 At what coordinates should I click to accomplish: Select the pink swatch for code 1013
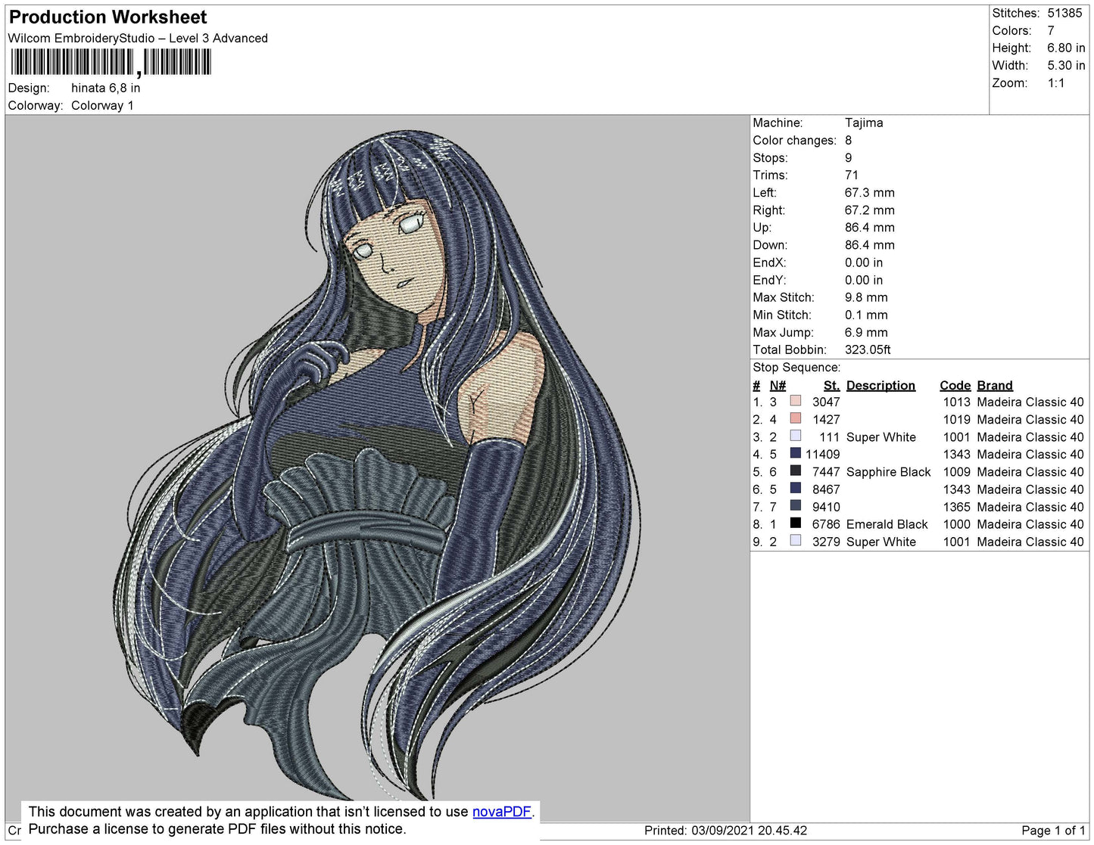click(x=795, y=401)
